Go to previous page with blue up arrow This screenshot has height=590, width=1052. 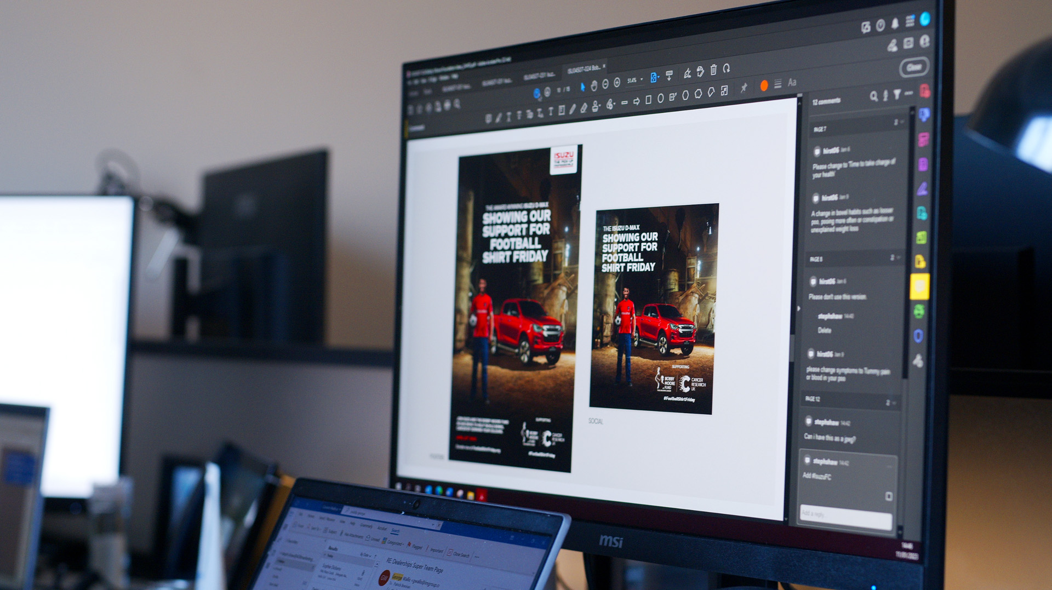tap(537, 93)
